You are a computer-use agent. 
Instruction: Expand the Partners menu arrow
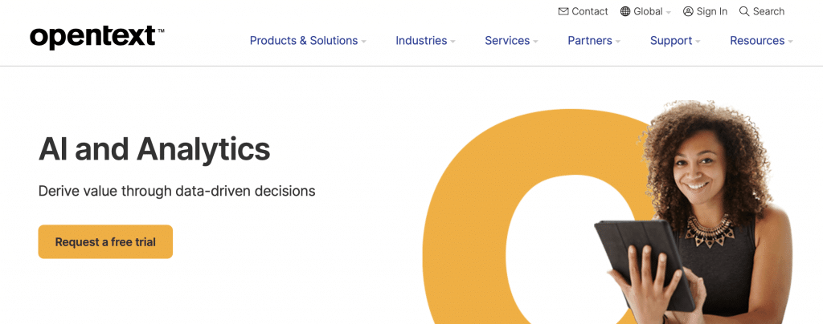pyautogui.click(x=618, y=42)
